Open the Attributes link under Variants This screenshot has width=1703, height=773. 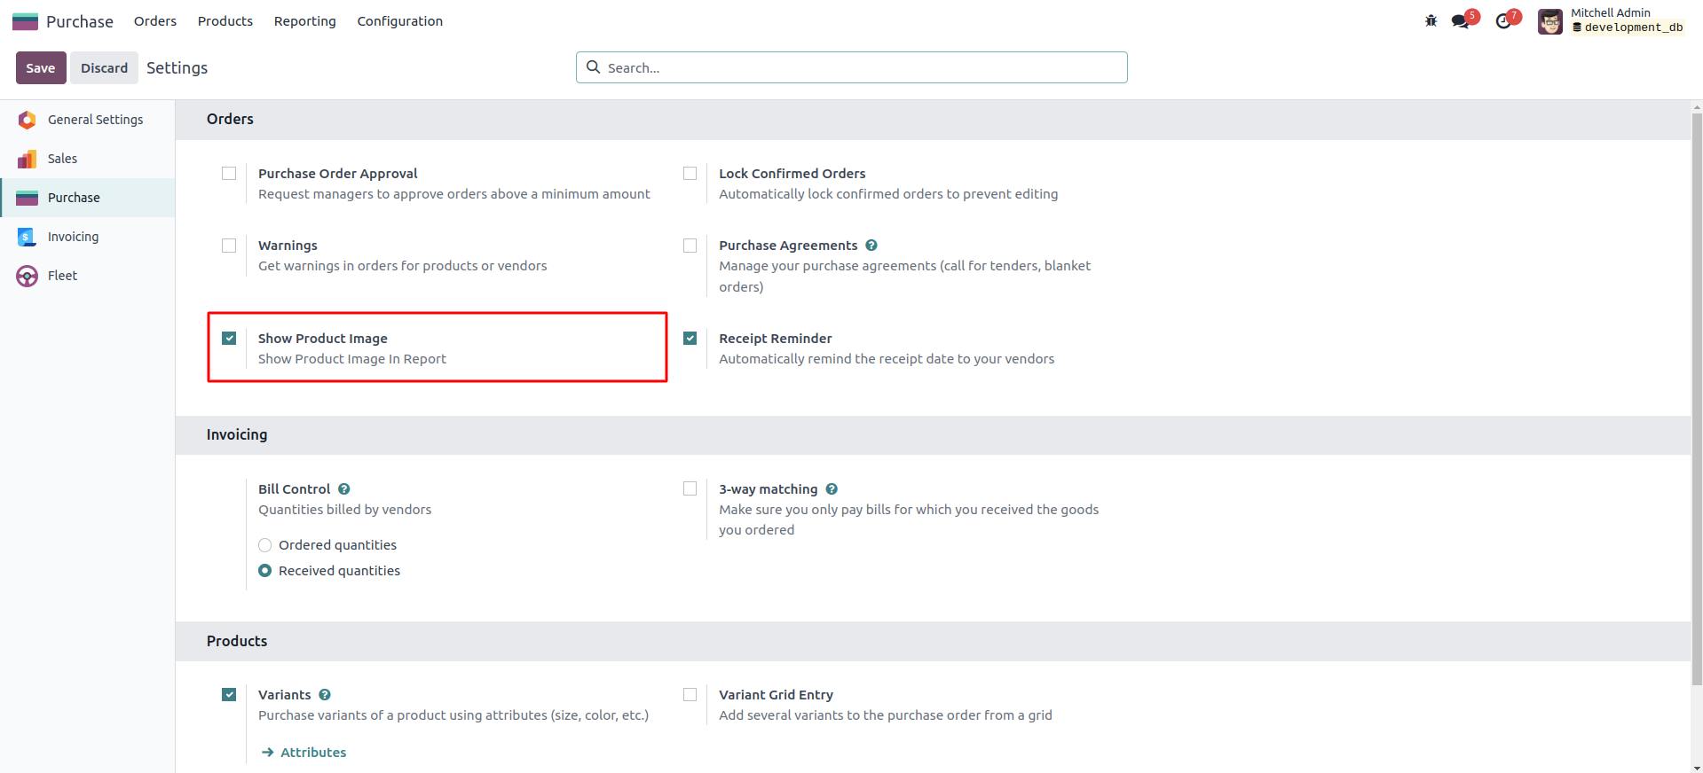click(x=312, y=753)
